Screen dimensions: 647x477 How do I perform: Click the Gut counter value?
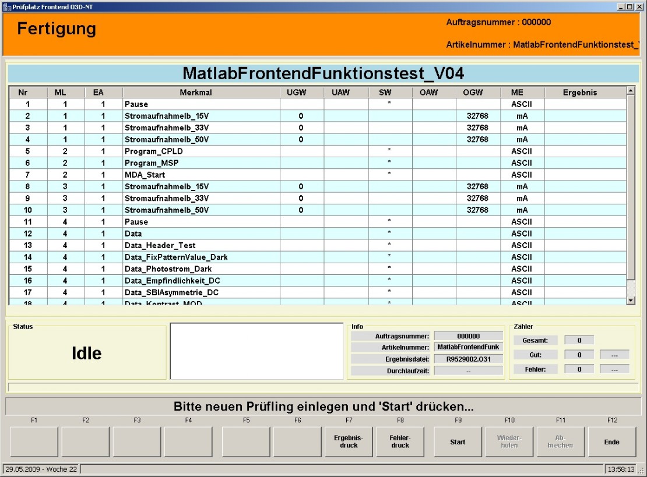[x=579, y=355]
